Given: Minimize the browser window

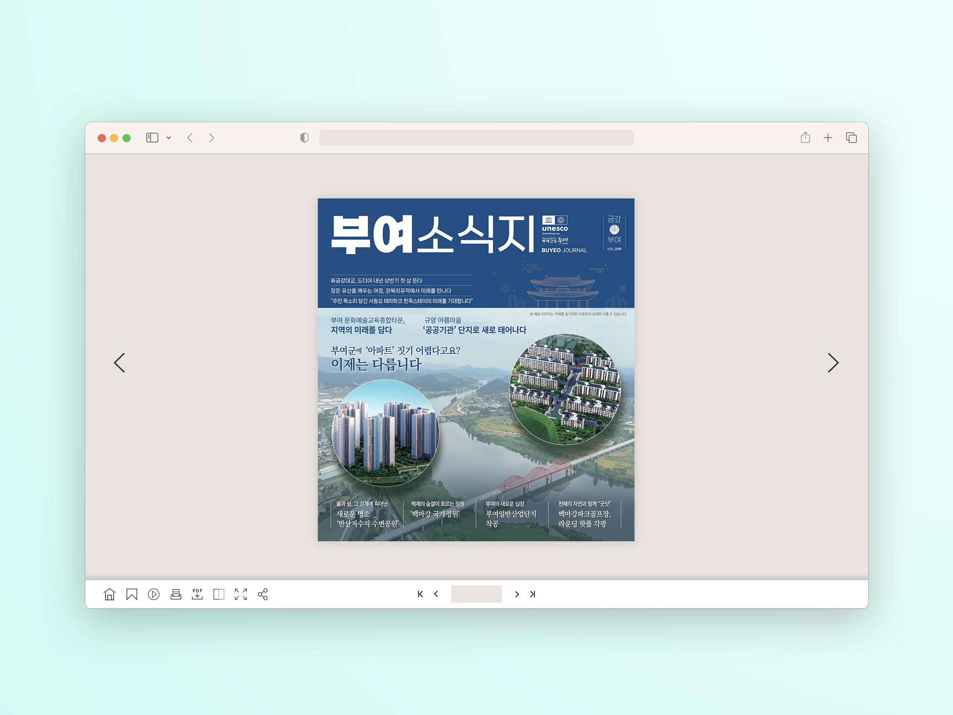Looking at the screenshot, I should pyautogui.click(x=114, y=138).
